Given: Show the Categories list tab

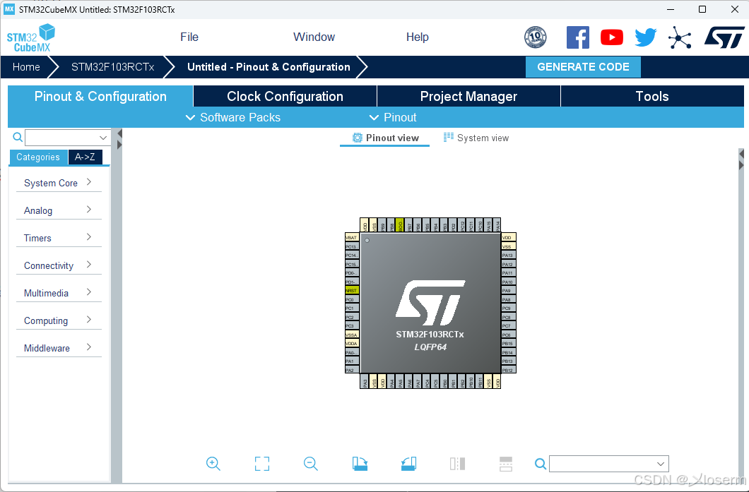Looking at the screenshot, I should (x=38, y=157).
